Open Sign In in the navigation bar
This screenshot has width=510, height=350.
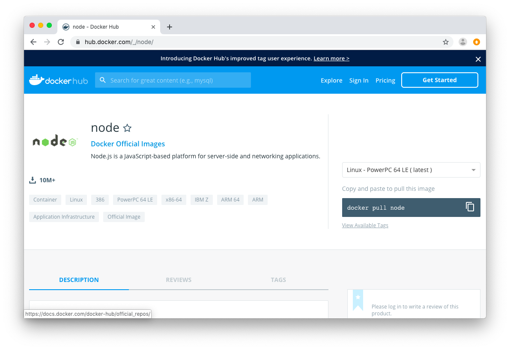[359, 80]
